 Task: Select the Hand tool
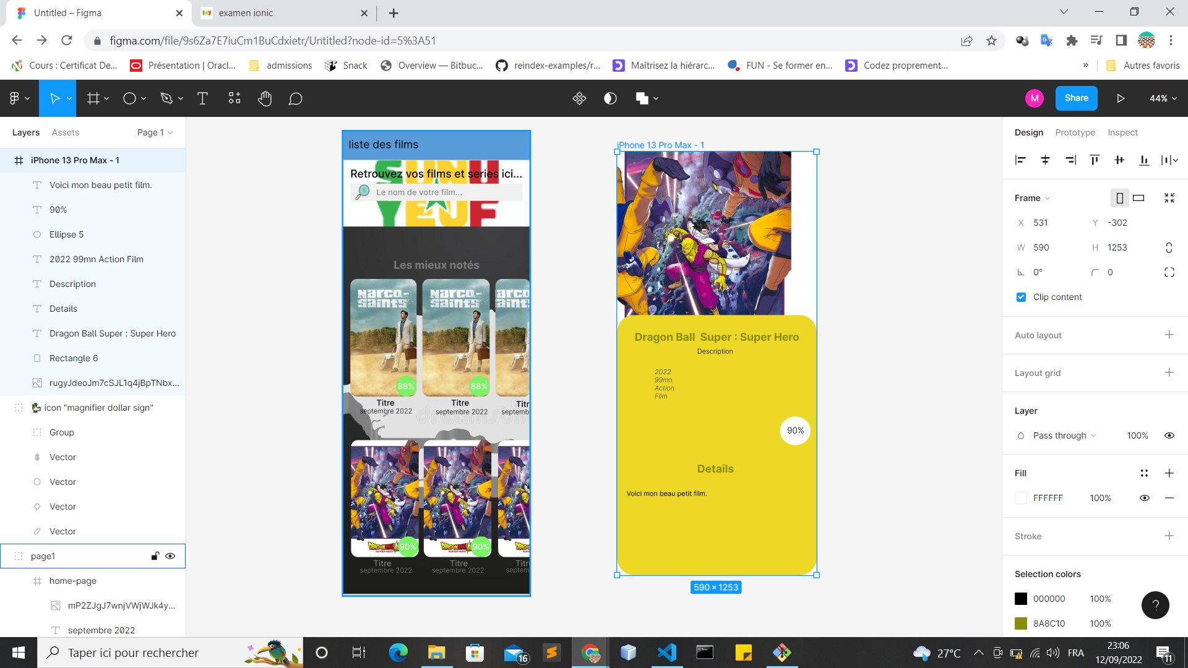pyautogui.click(x=265, y=98)
